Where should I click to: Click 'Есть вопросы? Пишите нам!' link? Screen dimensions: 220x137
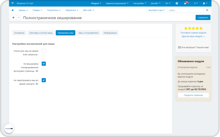click(195, 47)
